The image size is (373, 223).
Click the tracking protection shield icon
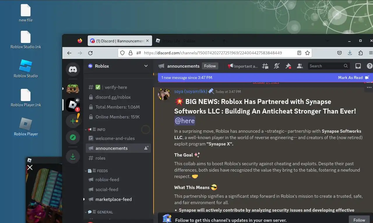(122, 53)
